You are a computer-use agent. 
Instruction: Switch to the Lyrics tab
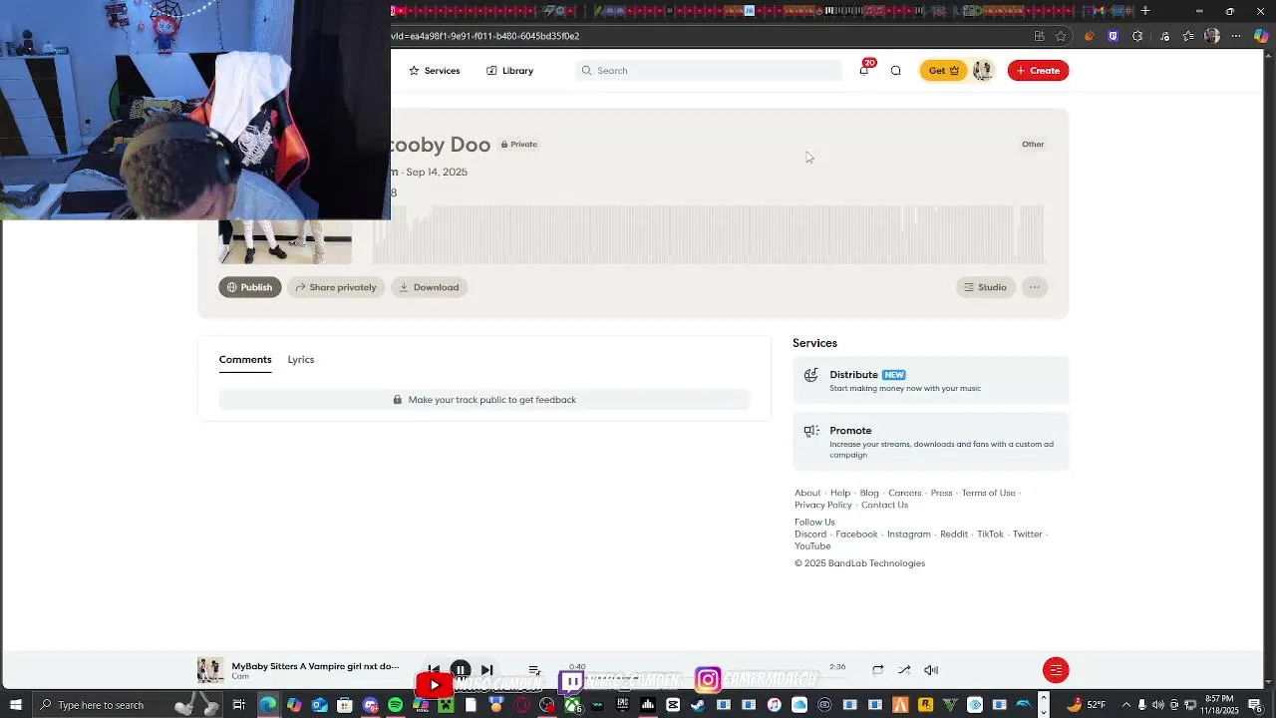coord(301,360)
